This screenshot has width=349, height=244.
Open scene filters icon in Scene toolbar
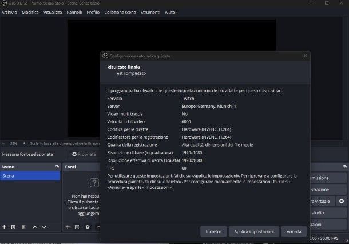[x=24, y=227]
